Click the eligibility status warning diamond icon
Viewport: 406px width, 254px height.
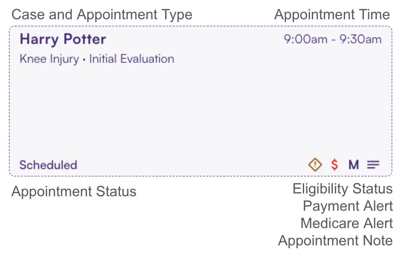pyautogui.click(x=315, y=164)
